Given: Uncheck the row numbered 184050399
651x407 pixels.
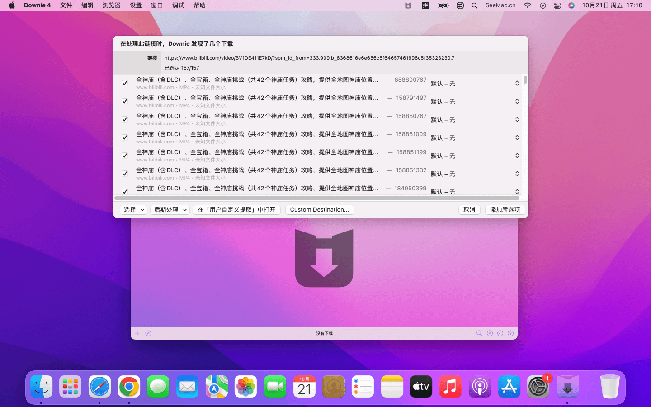Looking at the screenshot, I should click(x=125, y=192).
